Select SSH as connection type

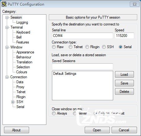click(x=104, y=47)
